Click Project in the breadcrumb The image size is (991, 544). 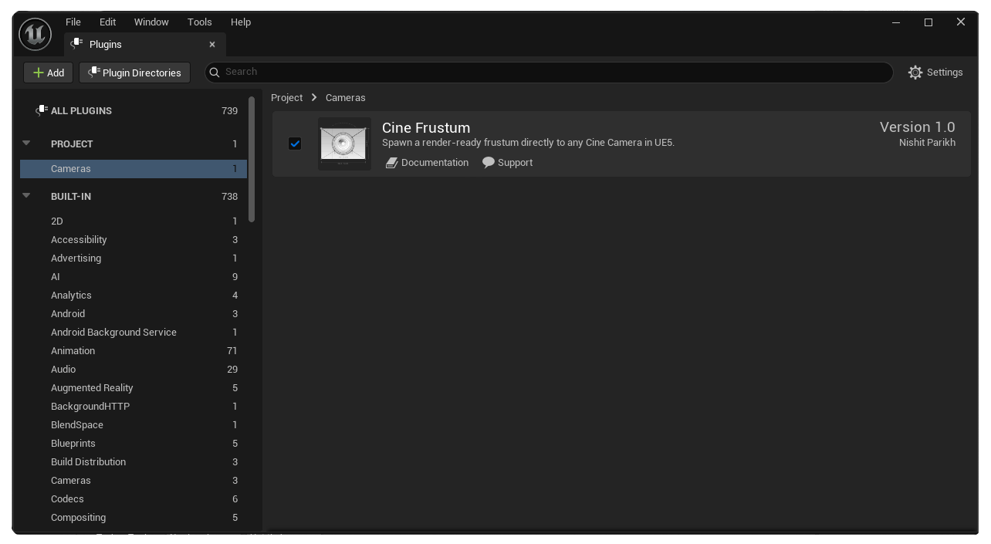click(x=286, y=98)
